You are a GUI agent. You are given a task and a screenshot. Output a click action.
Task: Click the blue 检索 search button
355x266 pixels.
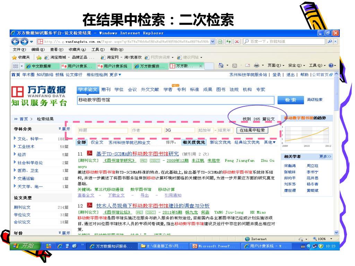(x=291, y=100)
